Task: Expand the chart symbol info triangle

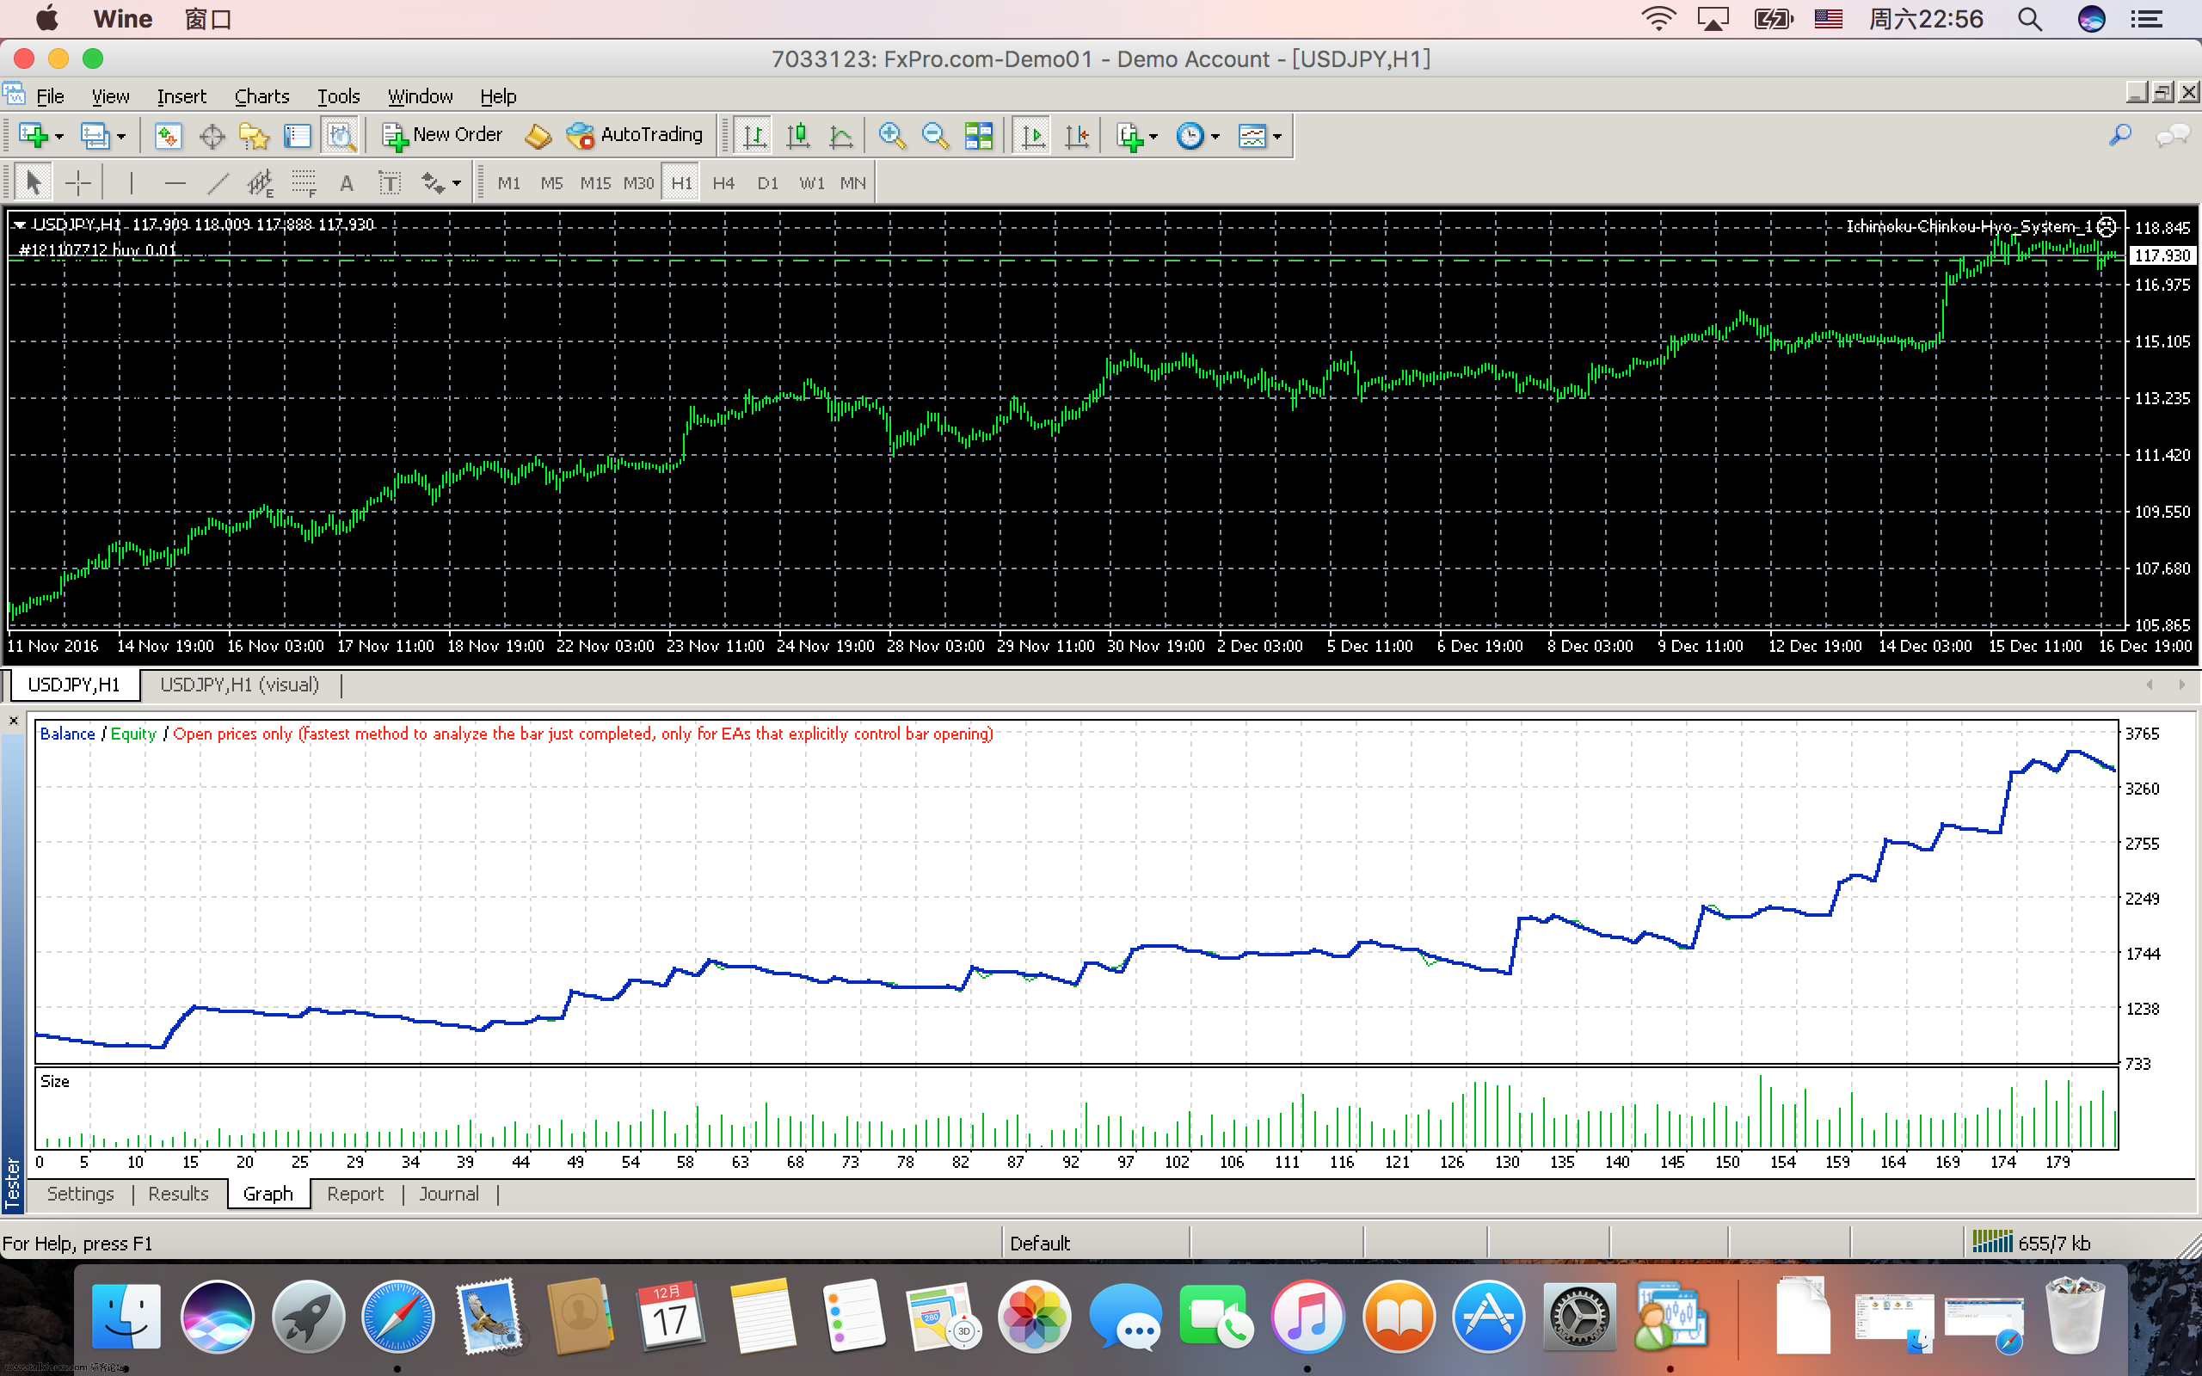Action: point(19,224)
